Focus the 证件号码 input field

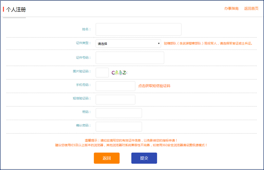point(130,58)
